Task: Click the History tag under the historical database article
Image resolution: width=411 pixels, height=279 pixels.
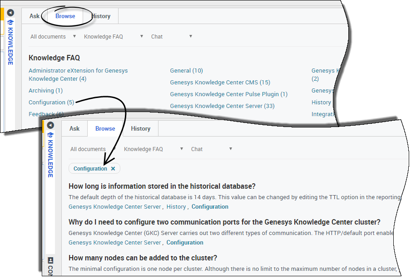Action: coord(176,207)
